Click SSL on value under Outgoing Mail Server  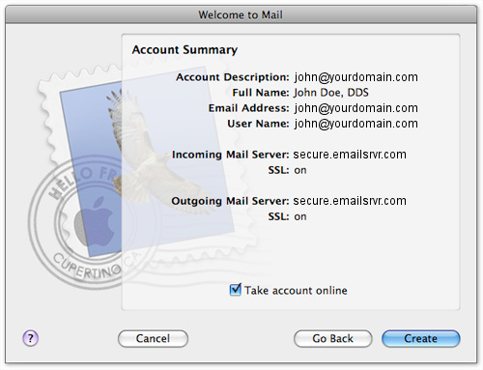pos(300,216)
